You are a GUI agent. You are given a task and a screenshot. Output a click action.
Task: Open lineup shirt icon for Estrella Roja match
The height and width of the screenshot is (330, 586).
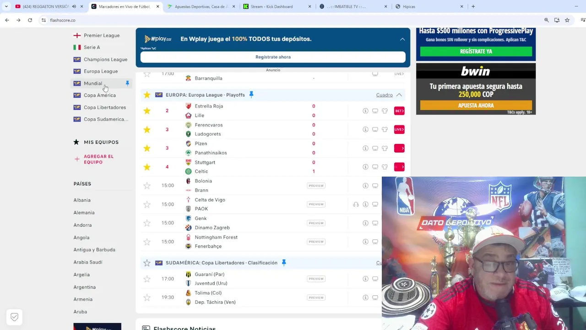click(x=385, y=111)
